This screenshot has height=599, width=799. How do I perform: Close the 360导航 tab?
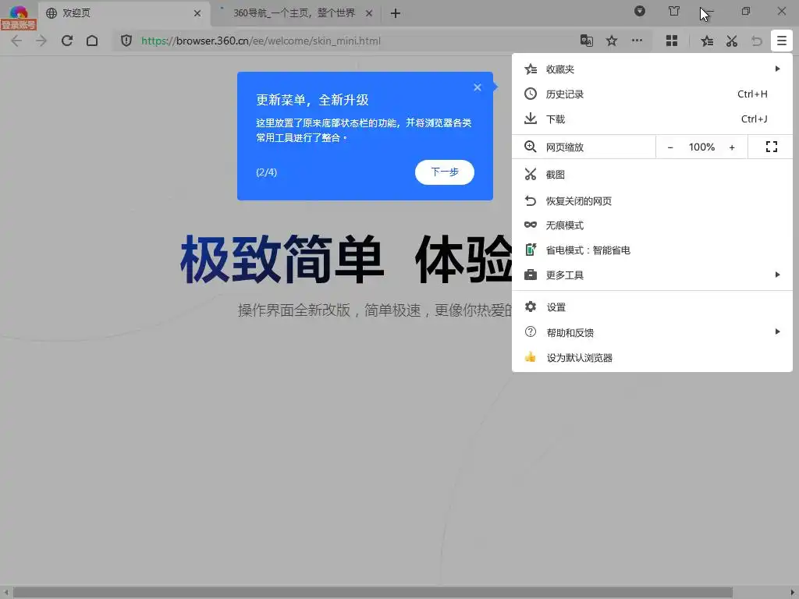[369, 13]
